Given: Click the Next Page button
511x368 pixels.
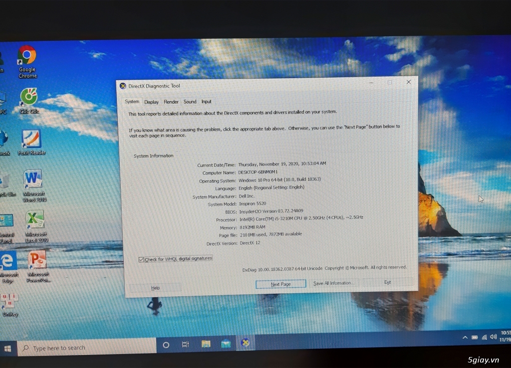Looking at the screenshot, I should coord(281,284).
